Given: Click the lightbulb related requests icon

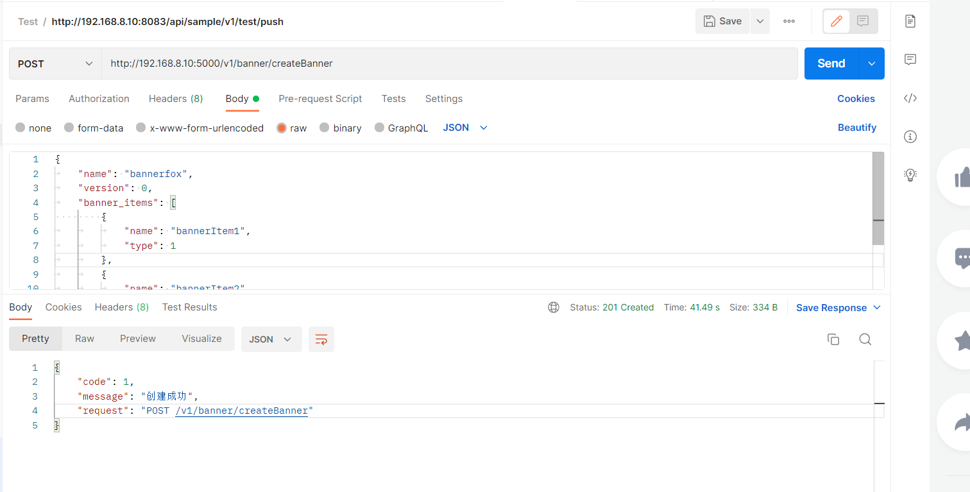Looking at the screenshot, I should [x=910, y=174].
